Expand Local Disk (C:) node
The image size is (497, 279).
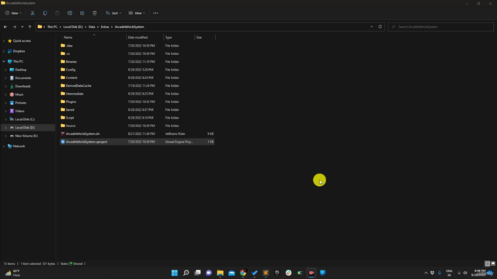tap(5, 119)
